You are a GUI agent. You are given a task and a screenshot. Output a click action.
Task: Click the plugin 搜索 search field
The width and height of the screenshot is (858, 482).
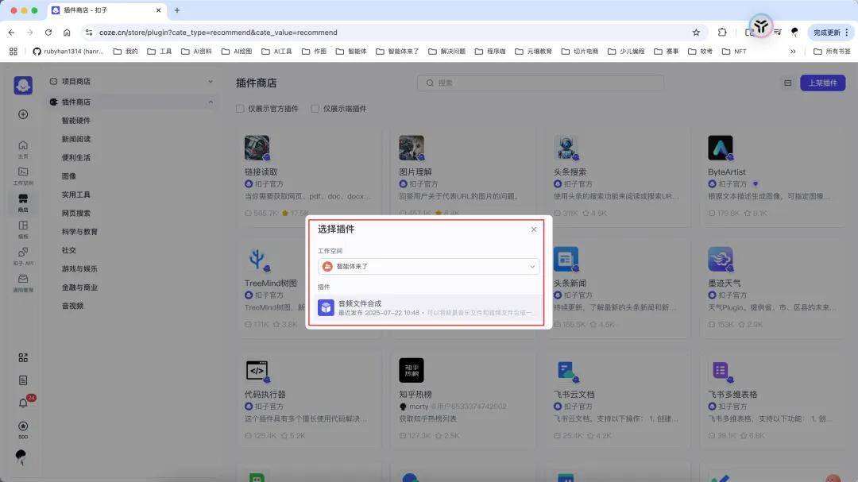[x=540, y=83]
